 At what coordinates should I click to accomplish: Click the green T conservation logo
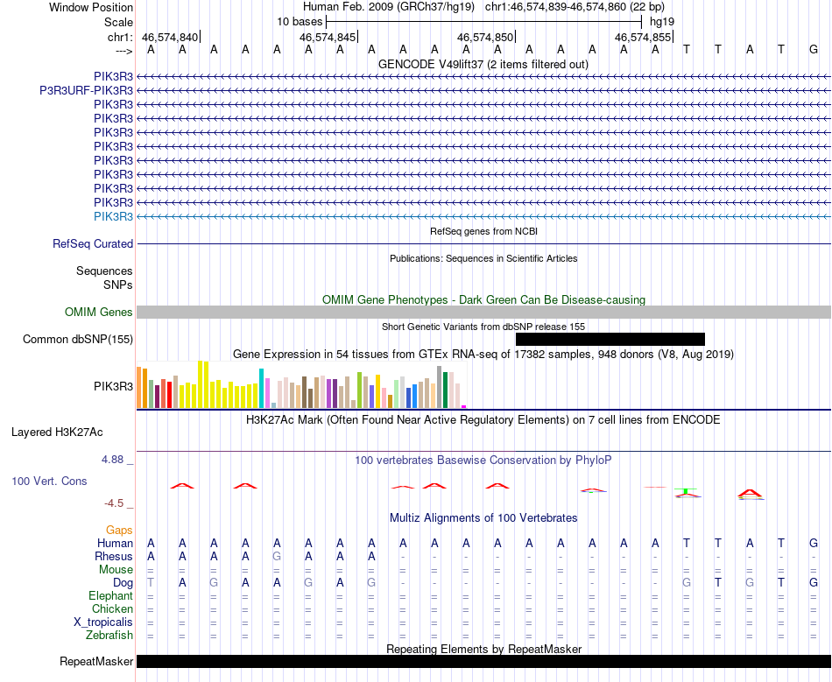click(686, 492)
